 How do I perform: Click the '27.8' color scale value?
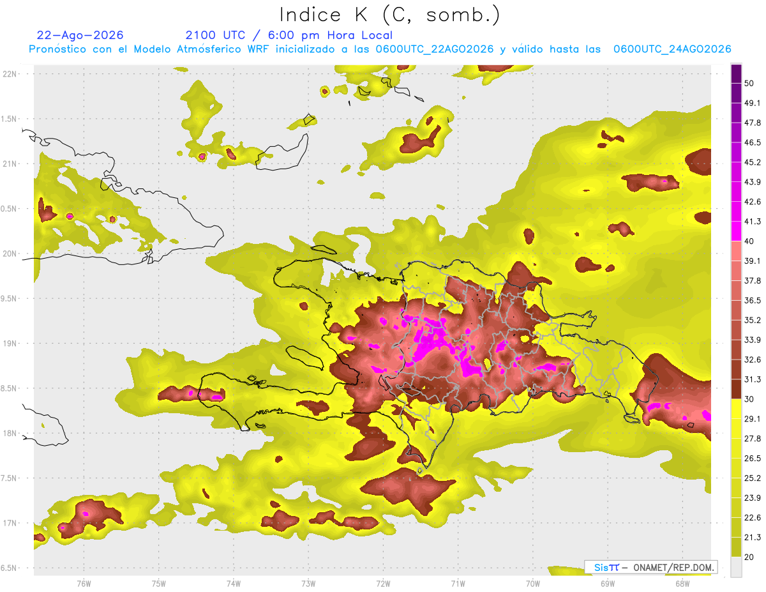pos(752,439)
